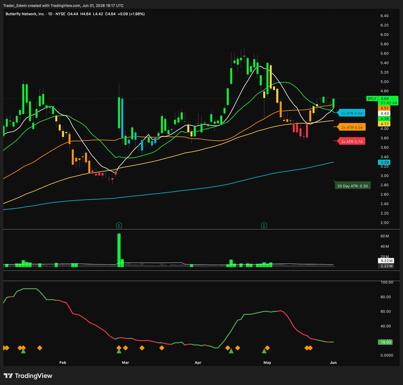Screen dimensions: 403x385
Task: Click the Butterfly Network, Inc. title
Action: (25, 14)
